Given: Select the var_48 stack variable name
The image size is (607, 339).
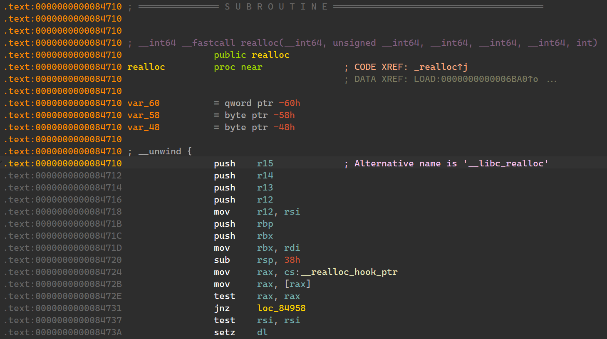Looking at the screenshot, I should pyautogui.click(x=144, y=127).
